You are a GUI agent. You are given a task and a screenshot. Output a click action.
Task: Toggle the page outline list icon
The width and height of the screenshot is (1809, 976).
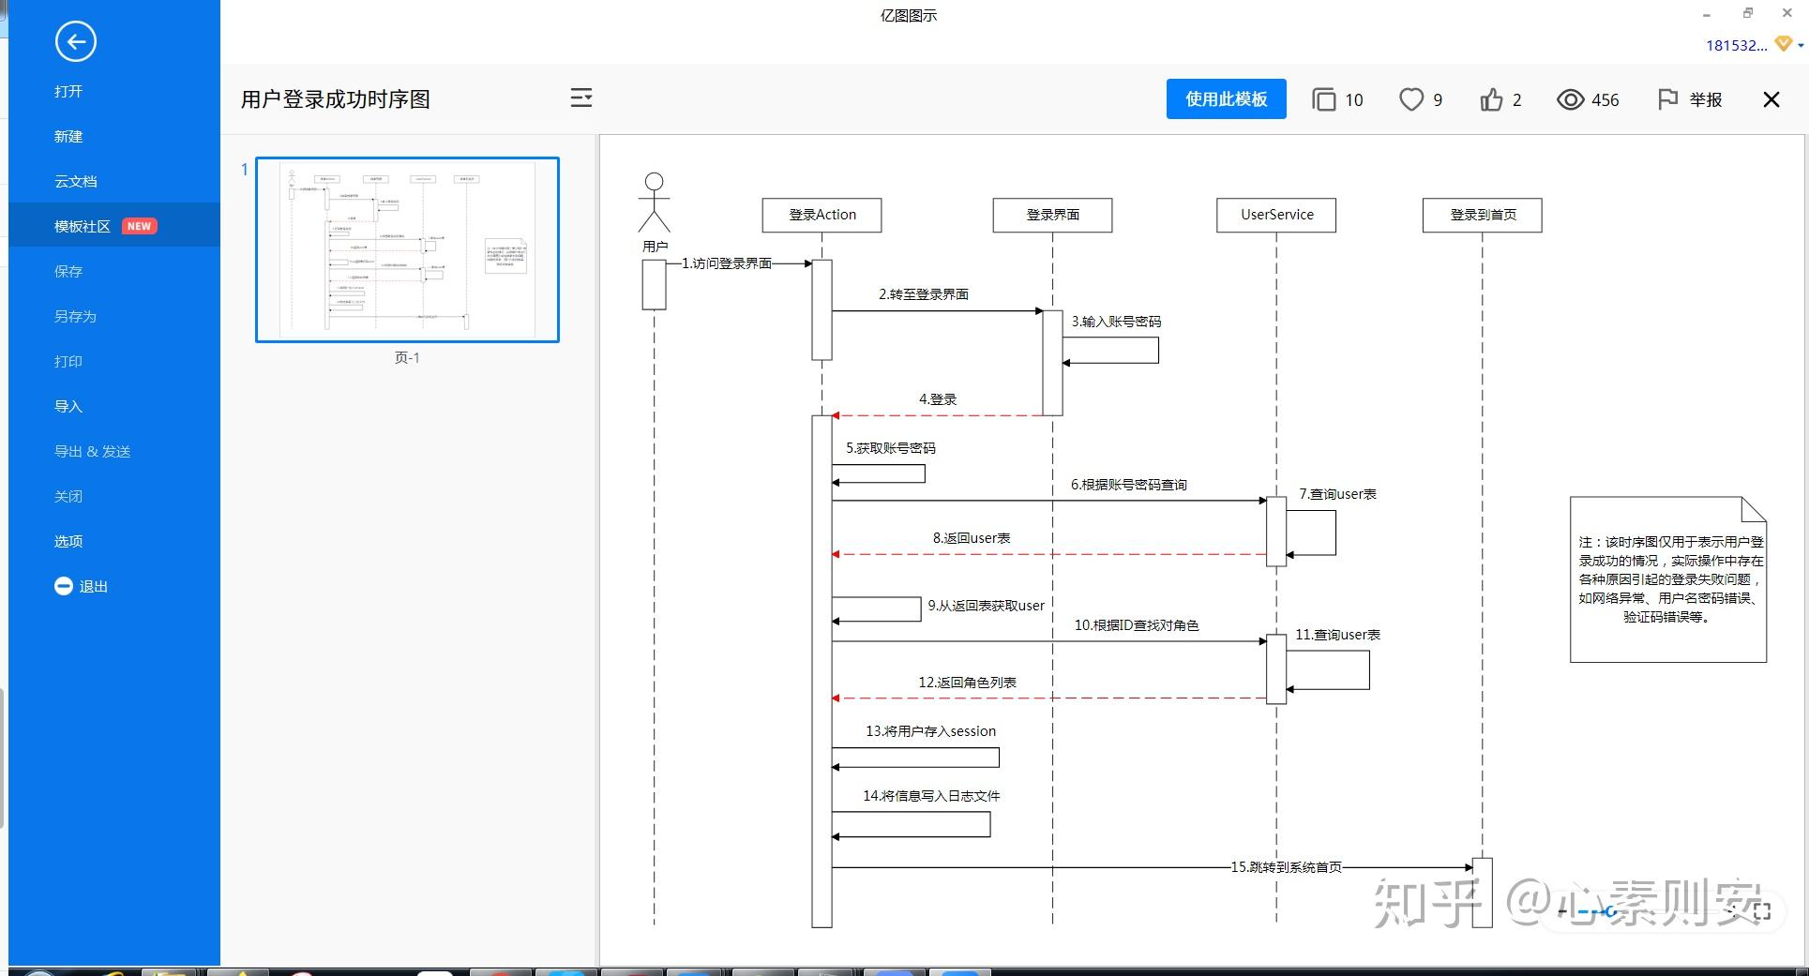581,98
